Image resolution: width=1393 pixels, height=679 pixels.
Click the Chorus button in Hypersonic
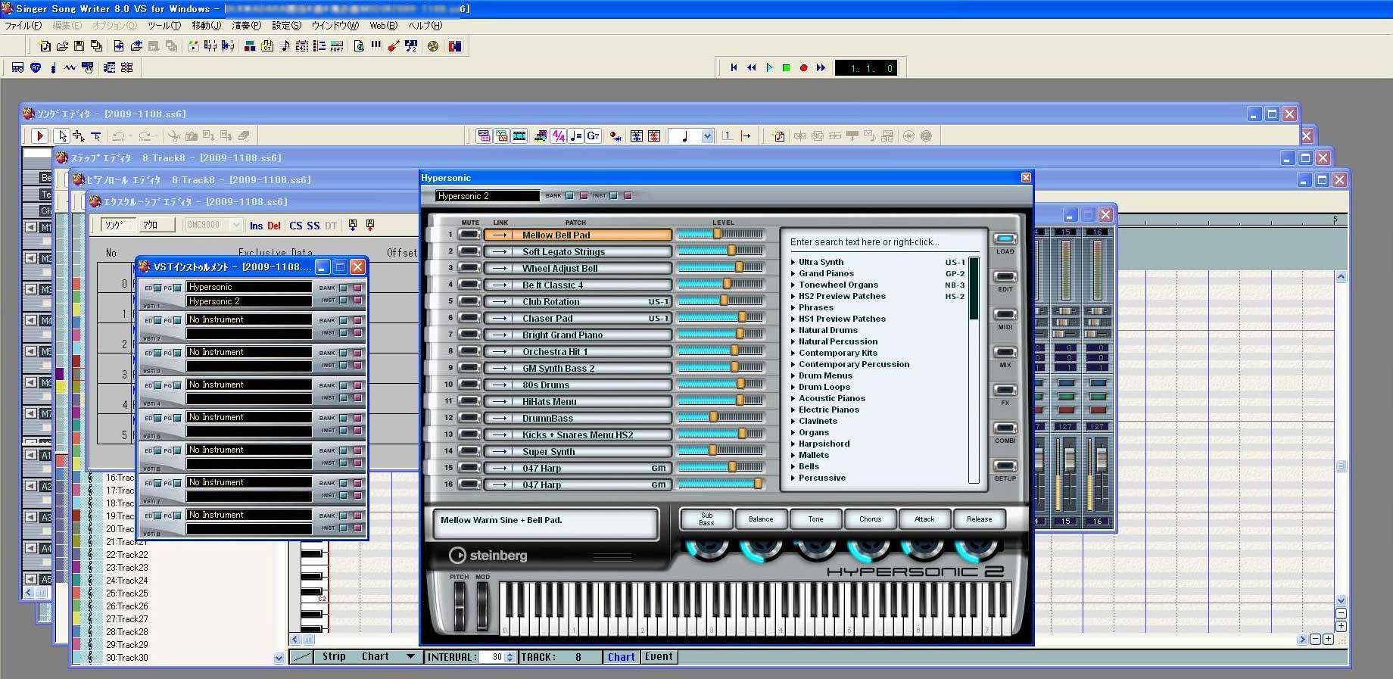(x=870, y=519)
